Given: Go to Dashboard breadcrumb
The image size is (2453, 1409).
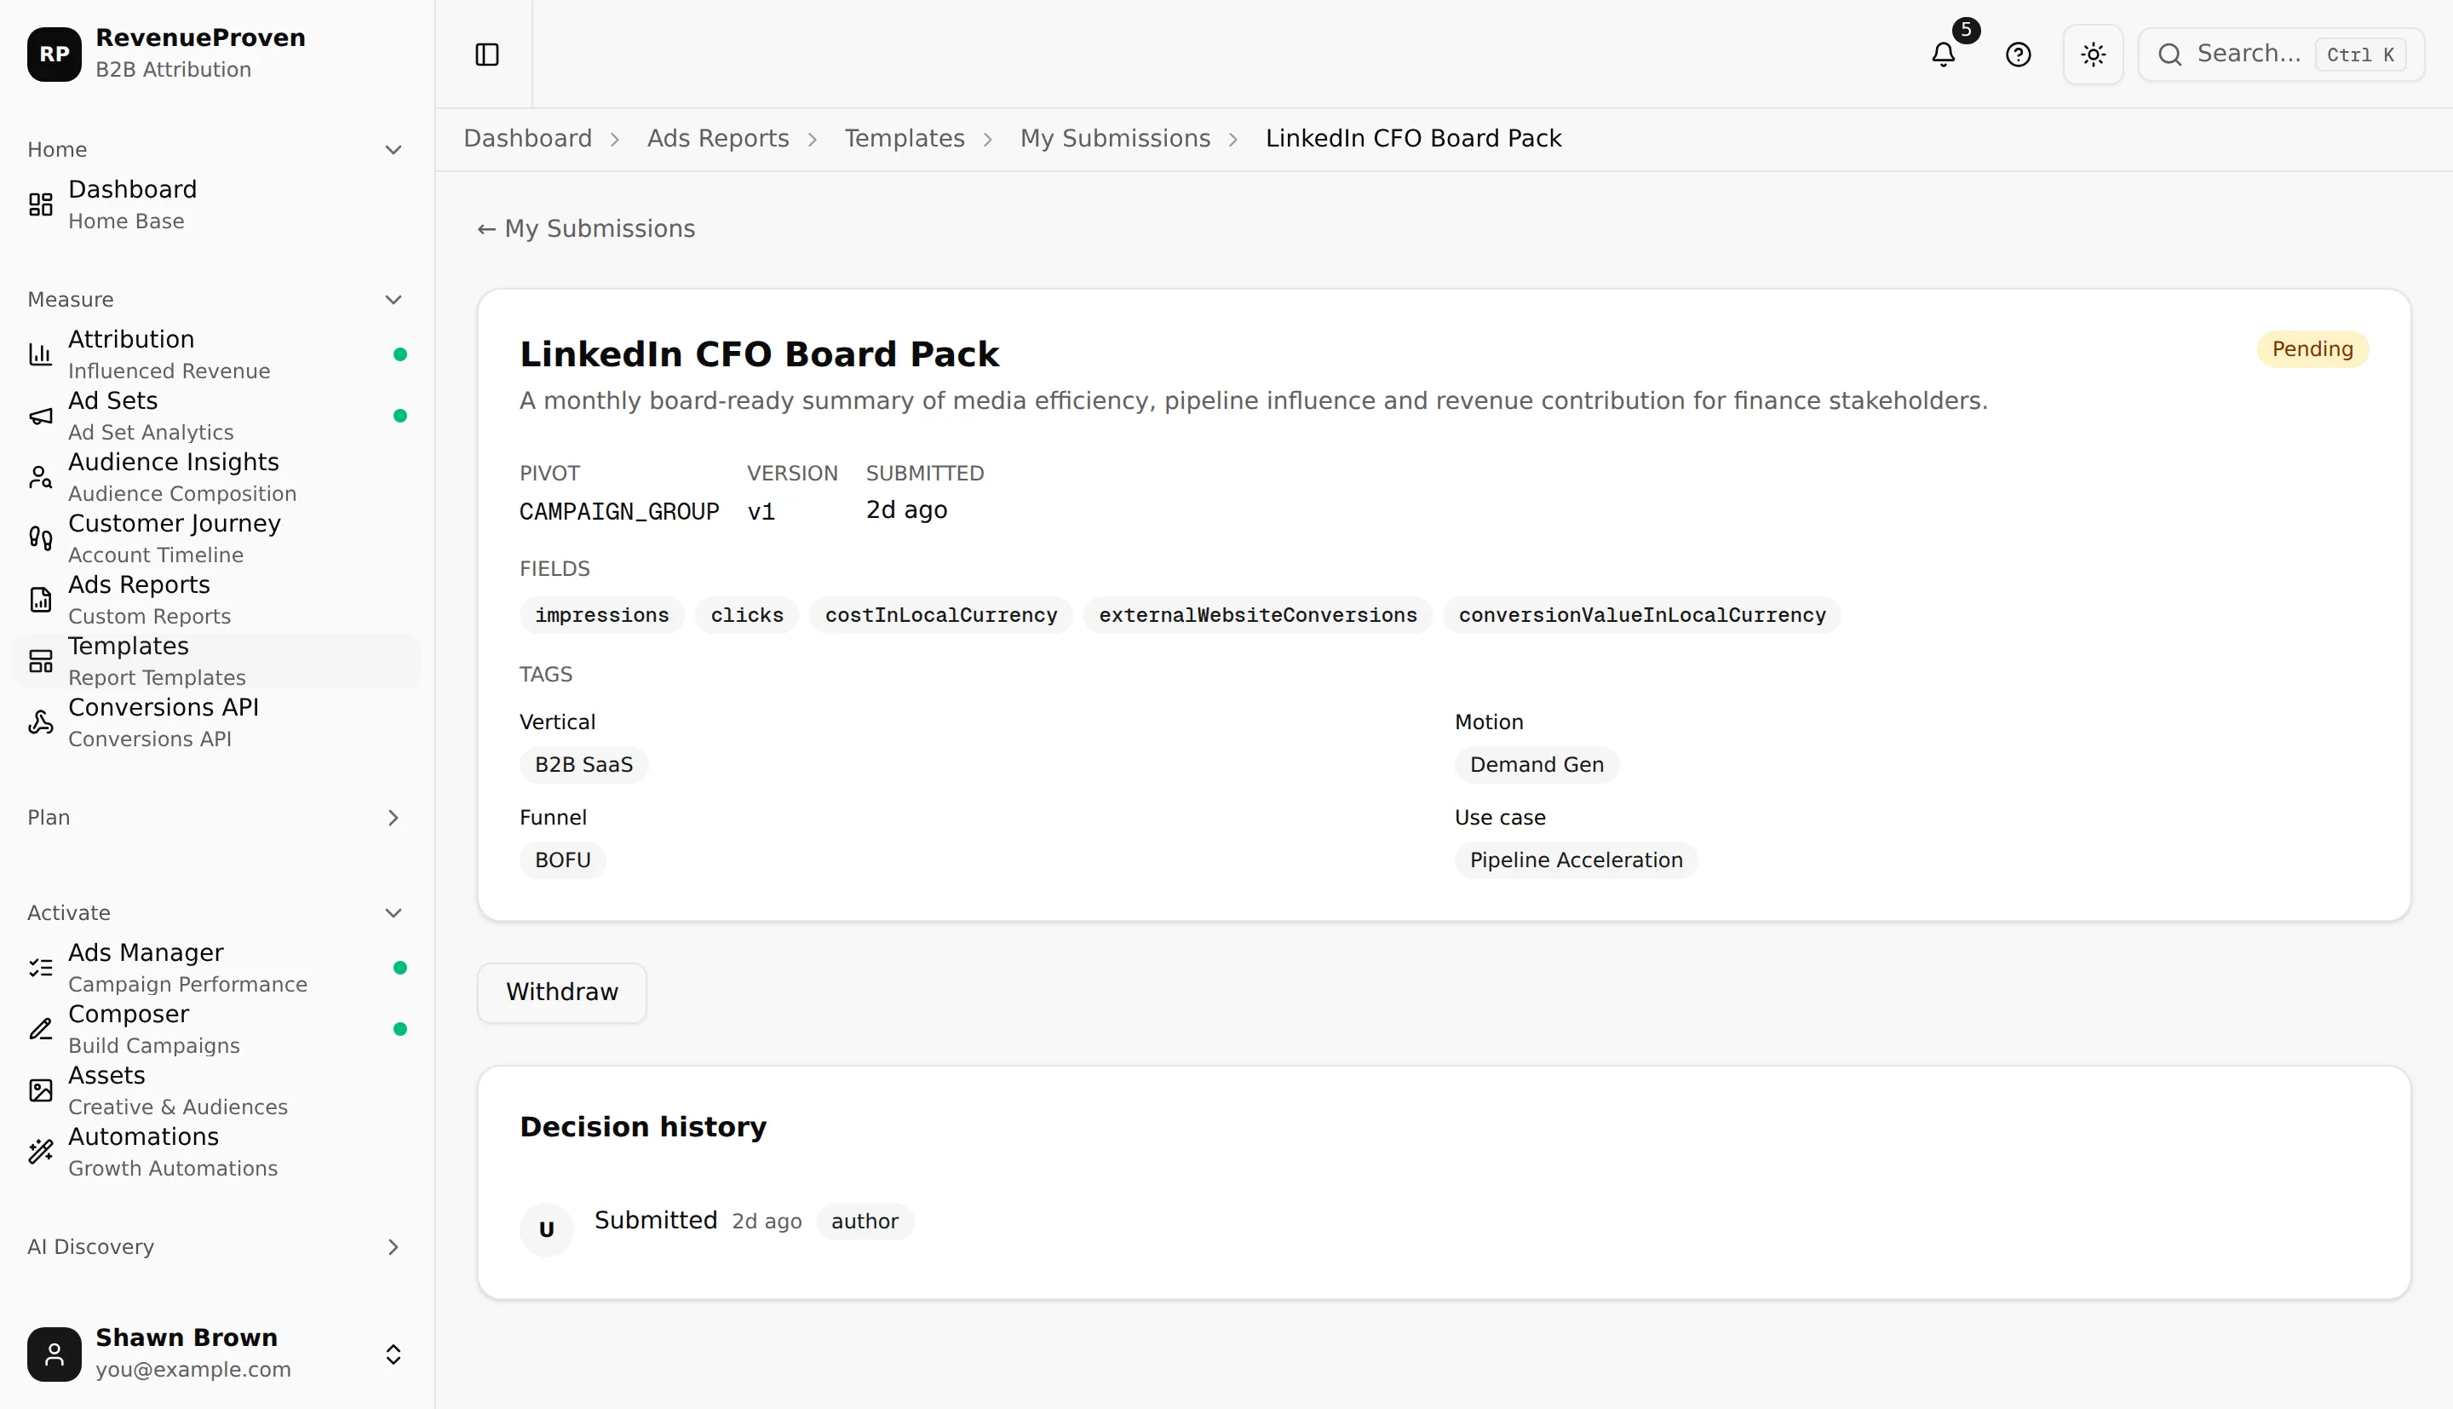Looking at the screenshot, I should pyautogui.click(x=527, y=138).
